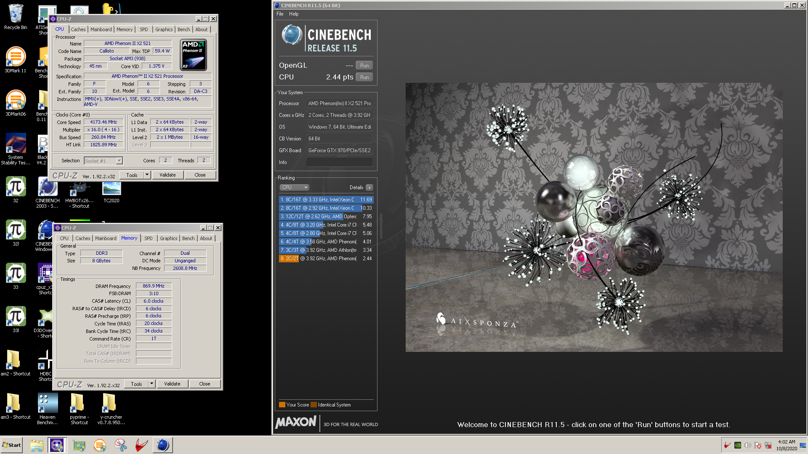This screenshot has width=808, height=454.
Task: Click the Start button
Action: [12, 445]
